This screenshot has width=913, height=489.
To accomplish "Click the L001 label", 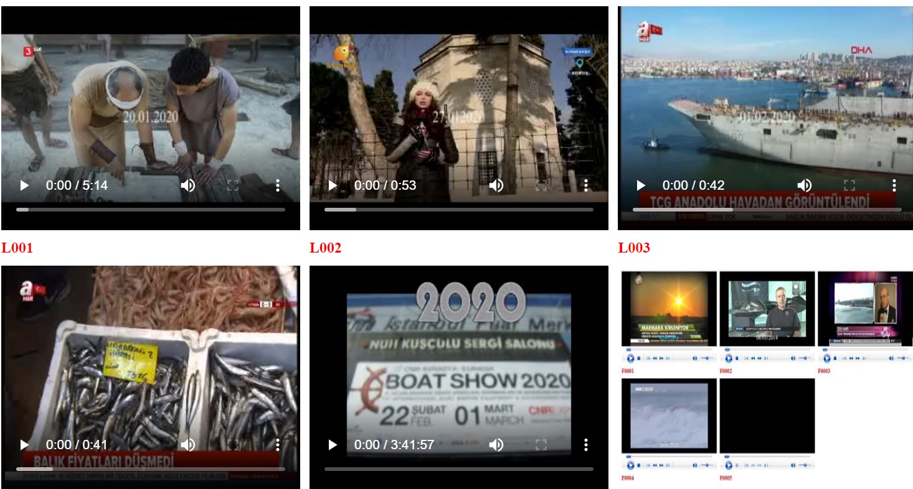I will [17, 248].
